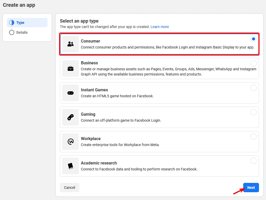The height and width of the screenshot is (200, 266).
Task: Click the Cancel button
Action: tap(69, 187)
